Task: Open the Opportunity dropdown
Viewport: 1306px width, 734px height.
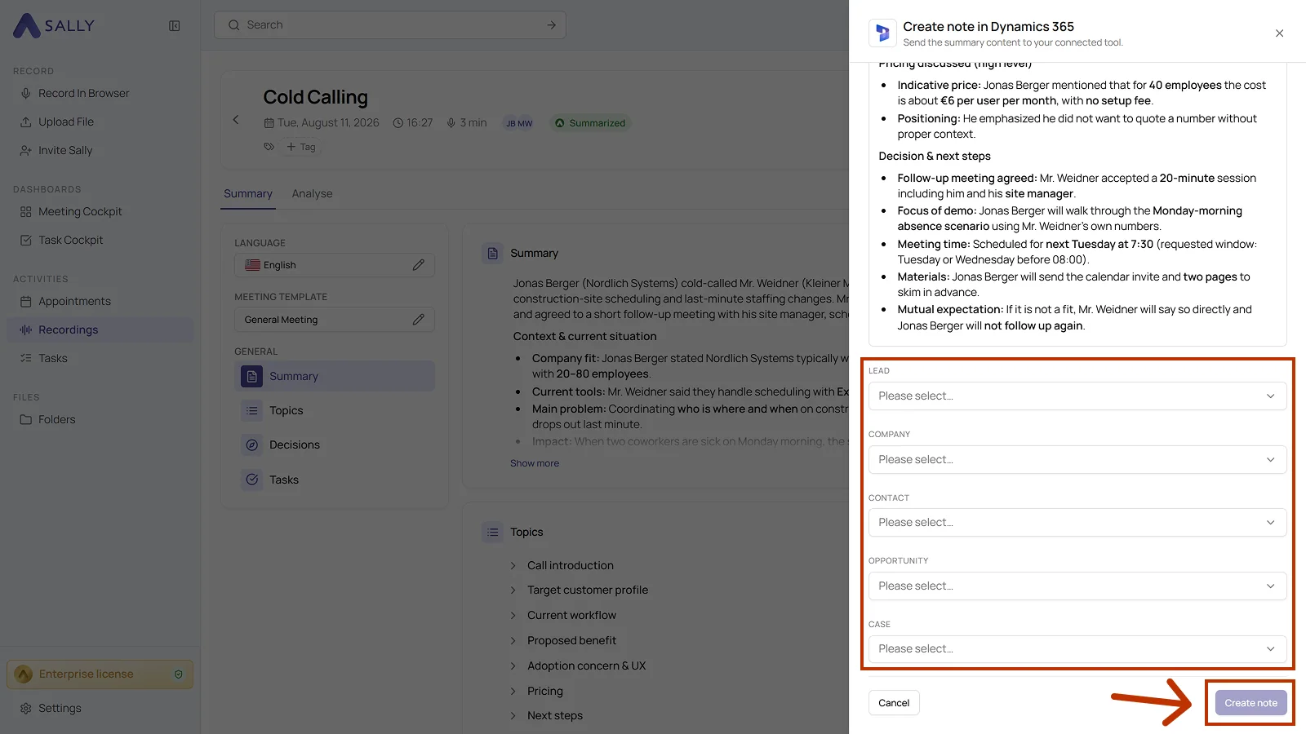Action: tap(1077, 586)
